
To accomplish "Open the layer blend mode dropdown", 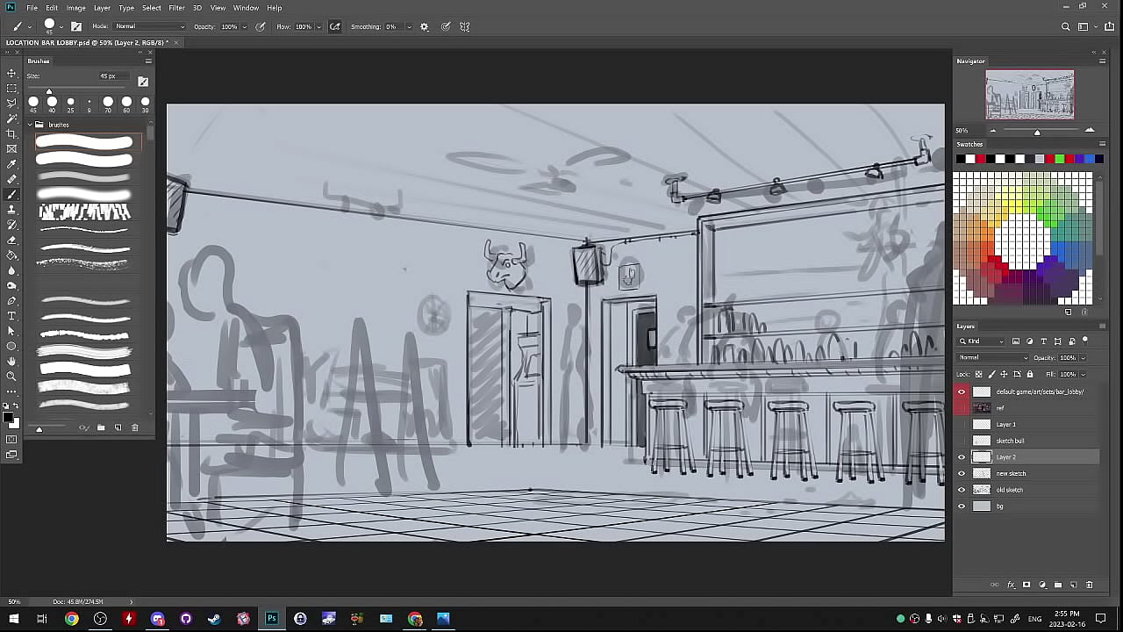I will click(993, 357).
